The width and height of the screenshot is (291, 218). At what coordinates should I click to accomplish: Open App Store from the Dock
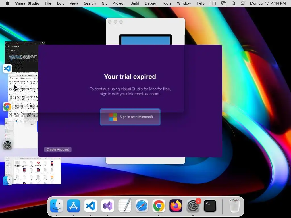(74, 206)
